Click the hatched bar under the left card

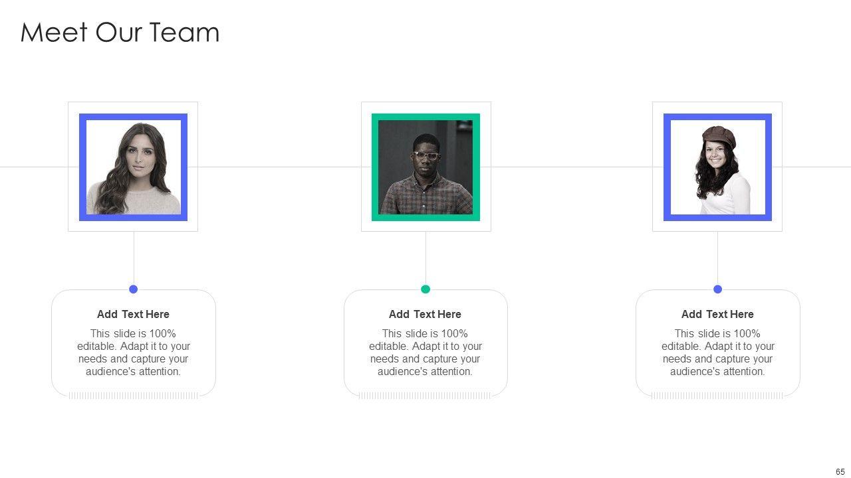click(133, 396)
